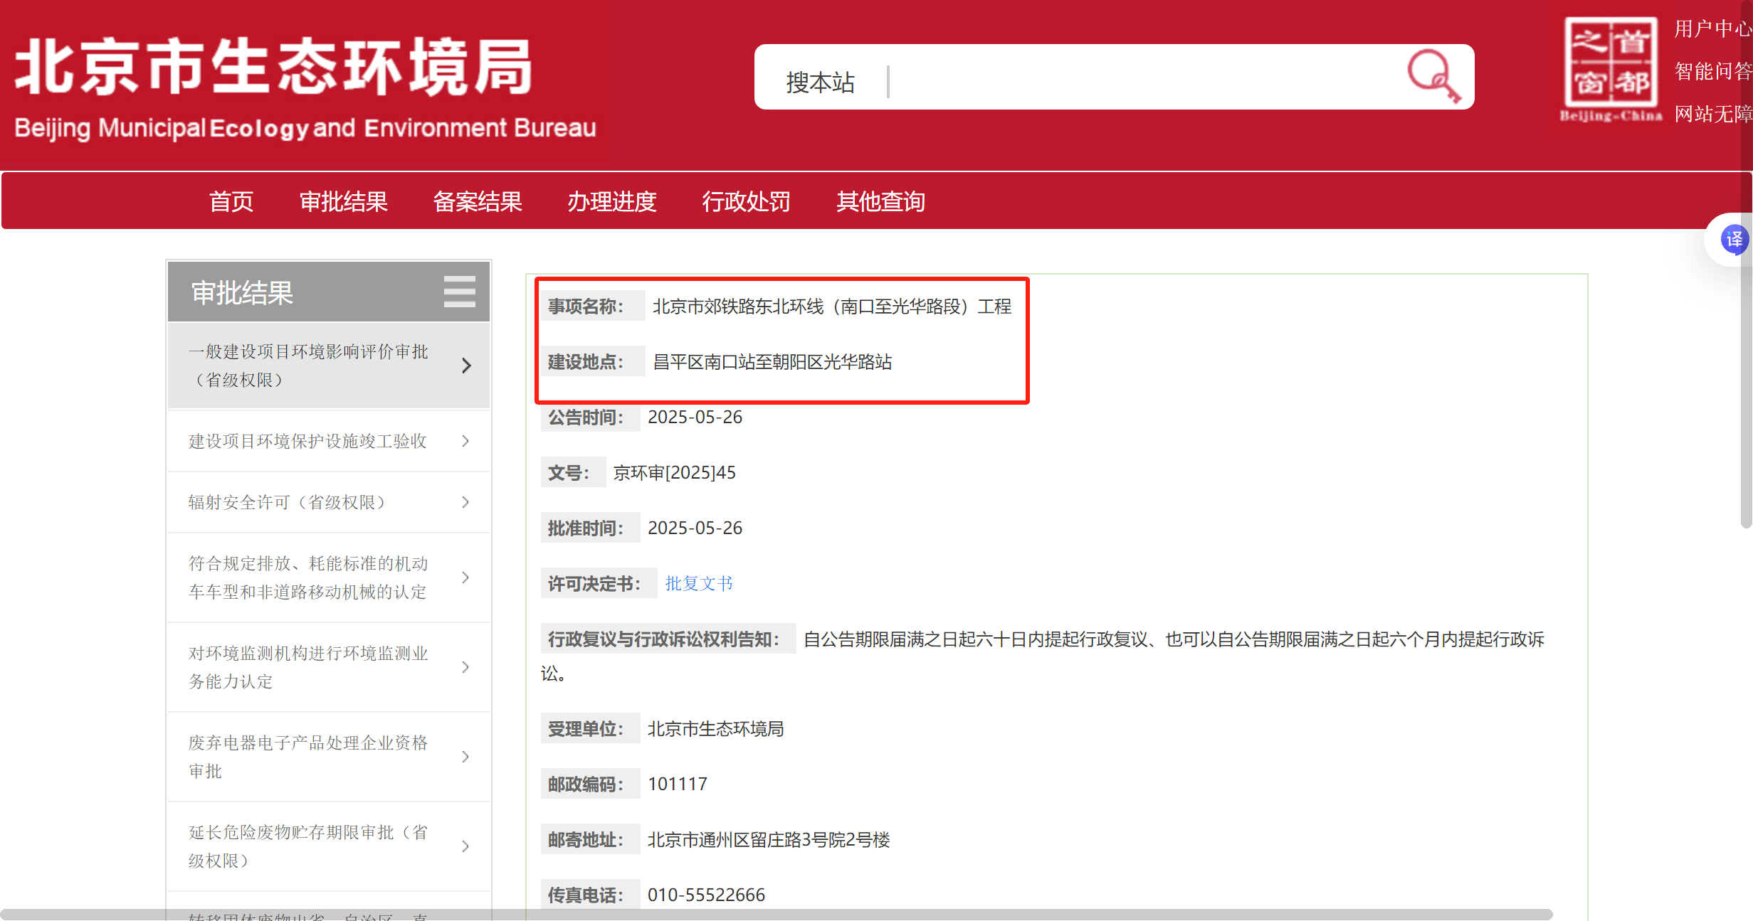Click the 受理单位 value 北京市生态环境局
This screenshot has width=1753, height=921.
click(x=715, y=729)
